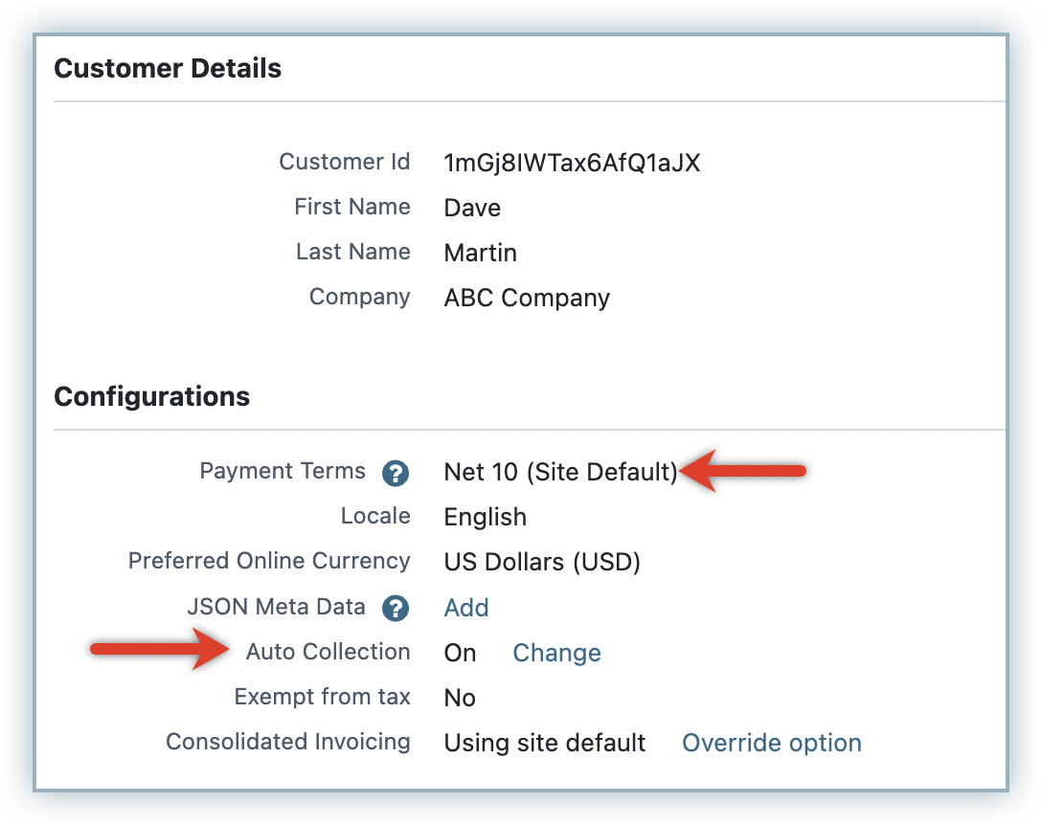Image resolution: width=1042 pixels, height=825 pixels.
Task: Click the first name Dave
Action: pos(472,208)
